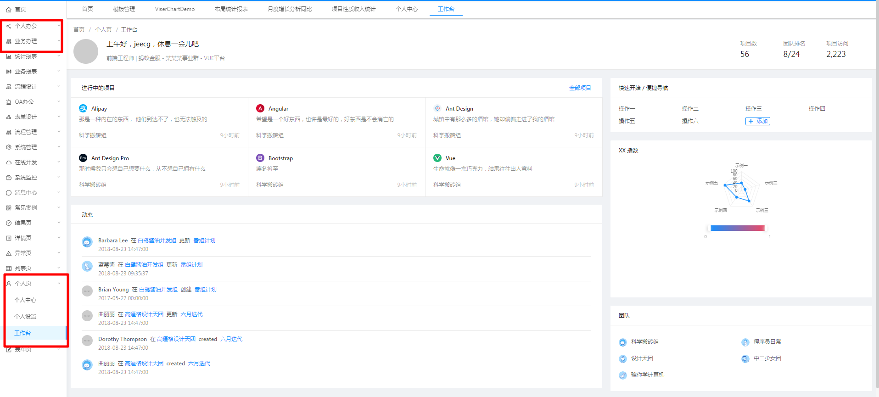The image size is (879, 397).
Task: Click the 设计天团 team icon
Action: 623,359
